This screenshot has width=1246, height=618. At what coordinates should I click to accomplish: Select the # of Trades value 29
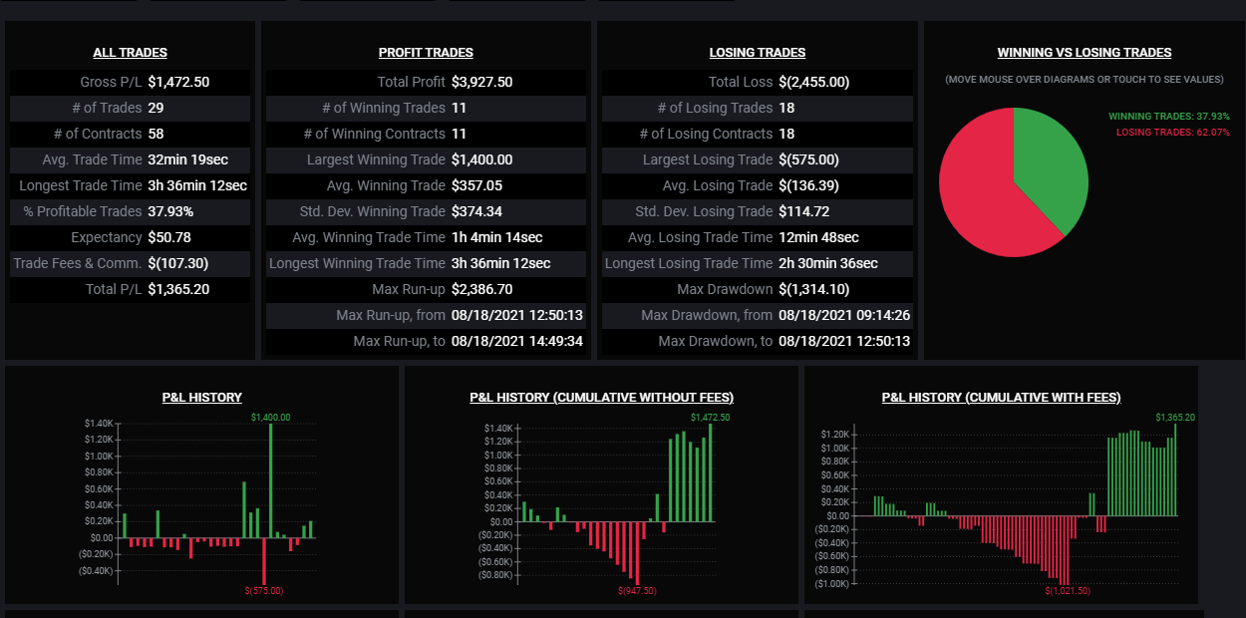pyautogui.click(x=156, y=108)
